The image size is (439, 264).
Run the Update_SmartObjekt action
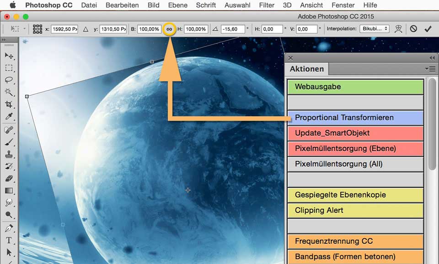click(x=355, y=133)
